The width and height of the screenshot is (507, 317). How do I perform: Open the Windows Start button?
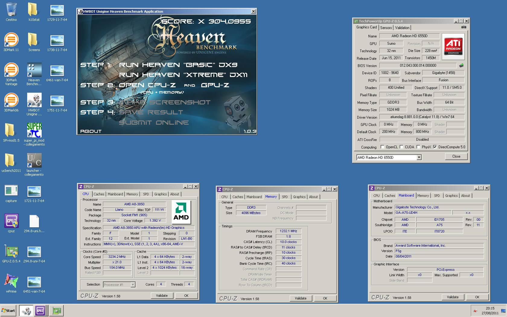[8, 311]
